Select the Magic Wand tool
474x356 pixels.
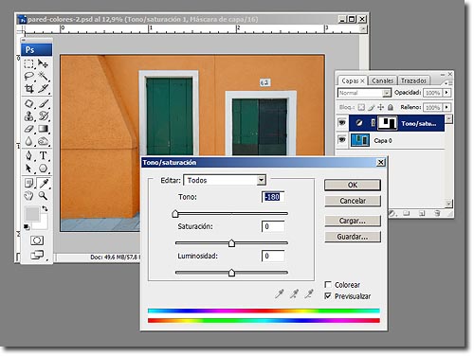pos(44,77)
